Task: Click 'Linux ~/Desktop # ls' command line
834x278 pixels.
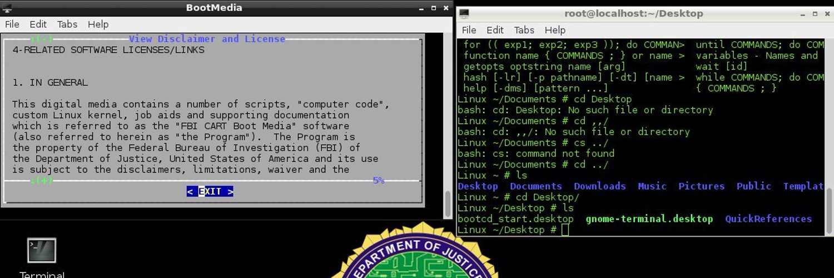Action: 515,208
